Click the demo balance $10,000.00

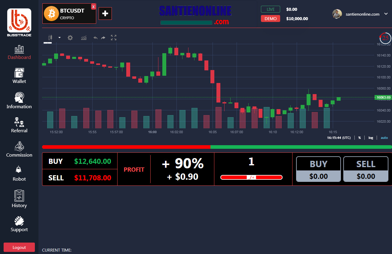pos(297,19)
